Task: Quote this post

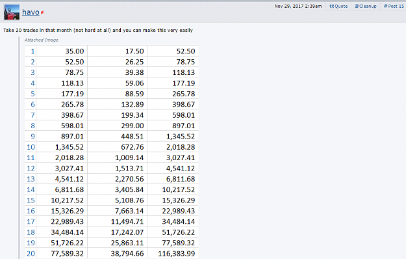Action: point(338,7)
